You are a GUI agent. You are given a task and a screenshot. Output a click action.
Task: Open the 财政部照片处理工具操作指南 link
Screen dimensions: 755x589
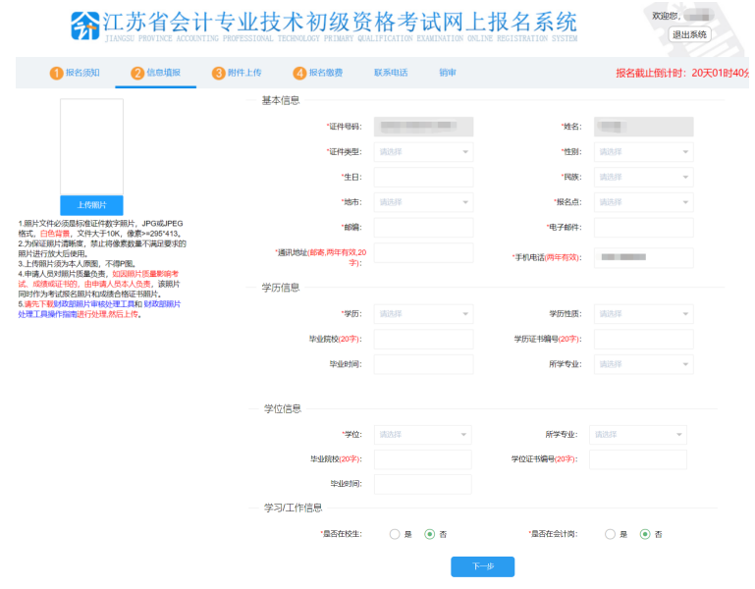(x=99, y=309)
